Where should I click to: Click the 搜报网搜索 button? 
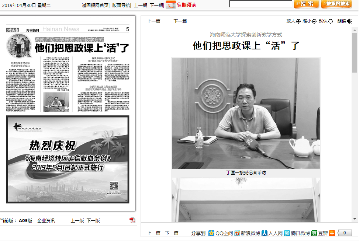click(x=336, y=4)
